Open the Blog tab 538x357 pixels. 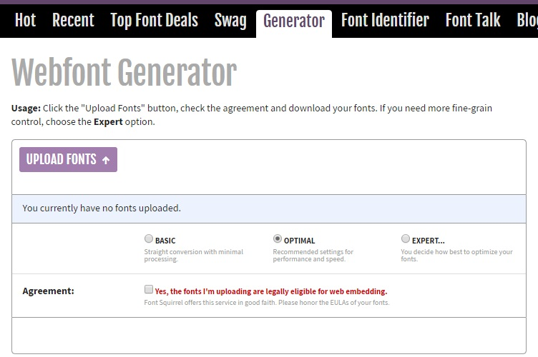pyautogui.click(x=527, y=21)
